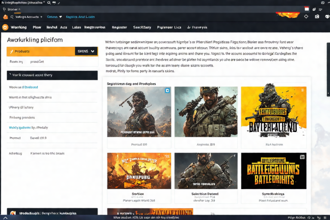Click the diamond icon in the top right

(306, 16)
